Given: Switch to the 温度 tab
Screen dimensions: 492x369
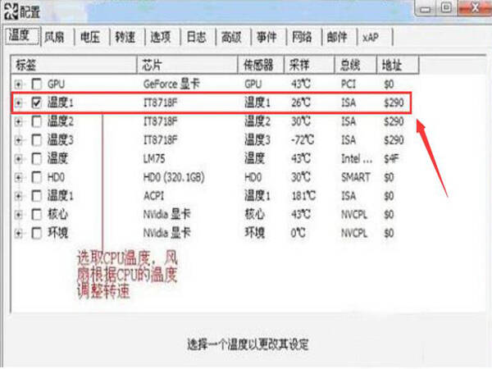Looking at the screenshot, I should (x=23, y=35).
